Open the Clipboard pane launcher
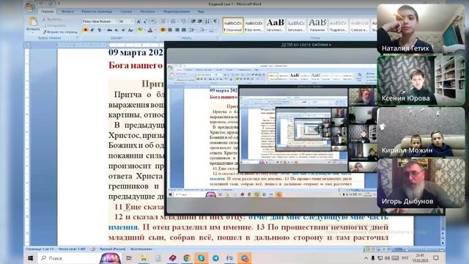Viewport: 469px width, 264px height. point(78,38)
